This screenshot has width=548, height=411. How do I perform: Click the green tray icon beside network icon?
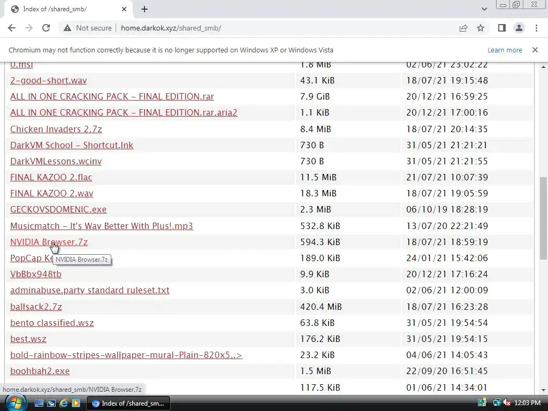[482, 402]
